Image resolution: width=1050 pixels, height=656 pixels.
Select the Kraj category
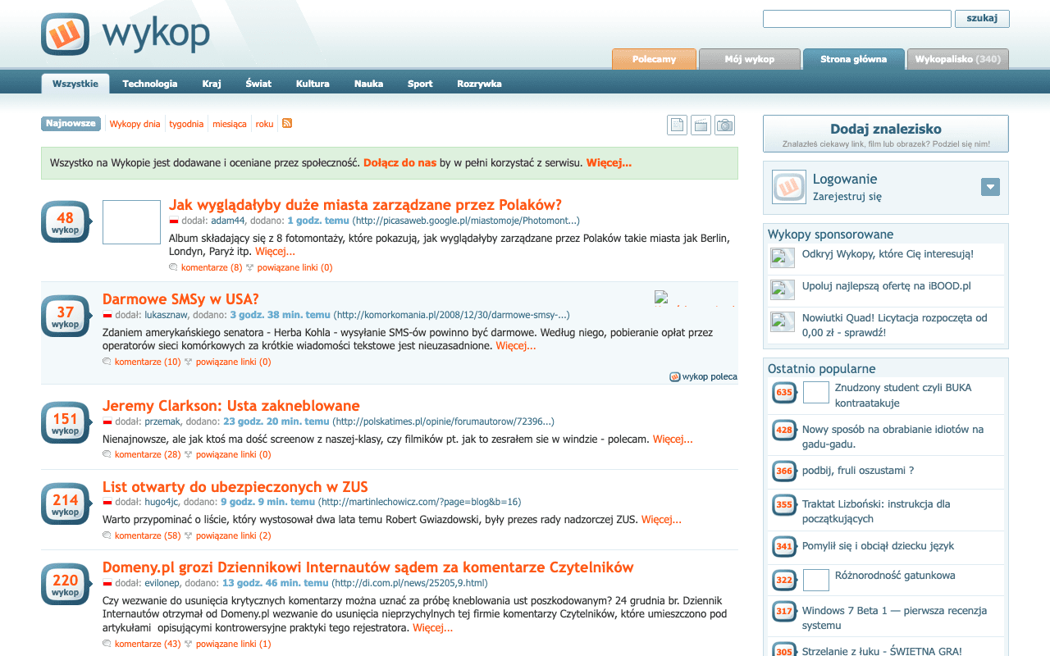point(212,84)
